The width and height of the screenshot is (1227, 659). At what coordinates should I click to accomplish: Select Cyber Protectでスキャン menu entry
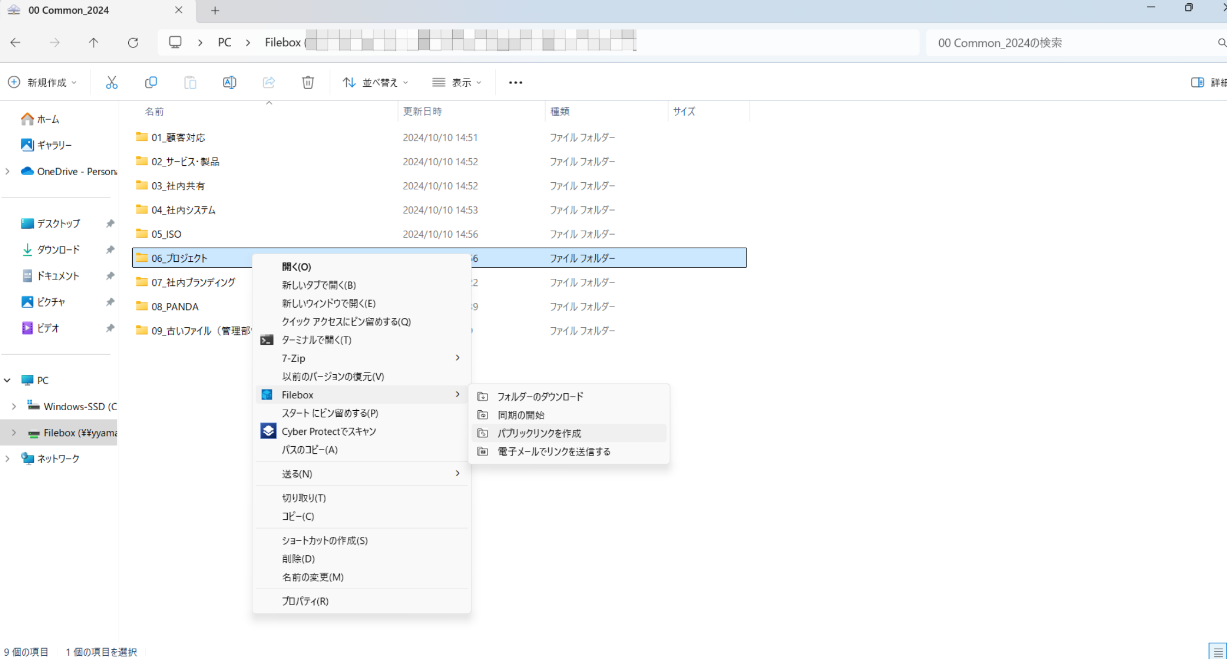pos(328,432)
